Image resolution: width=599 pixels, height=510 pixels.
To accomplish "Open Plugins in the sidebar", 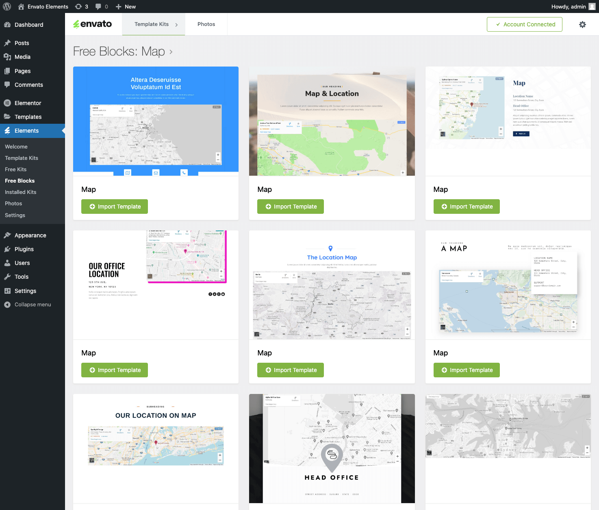I will 33,249.
